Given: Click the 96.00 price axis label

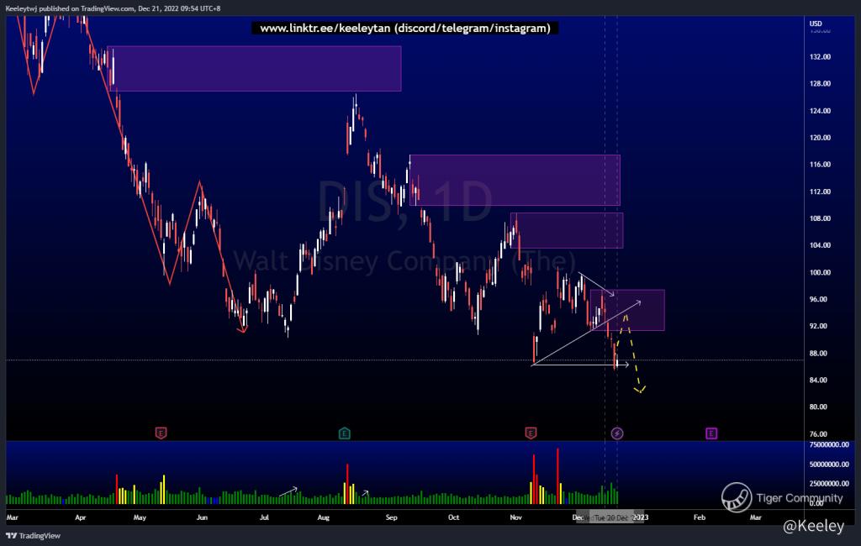Looking at the screenshot, I should point(818,299).
